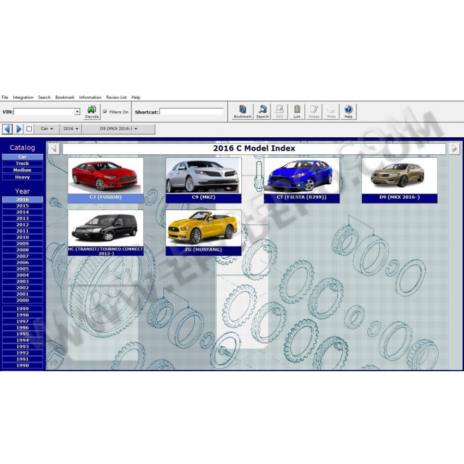This screenshot has height=464, width=464.
Task: Click the C7 (FUSION) label
Action: point(105,198)
